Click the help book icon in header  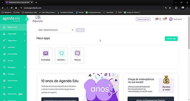pyautogui.click(x=160, y=19)
